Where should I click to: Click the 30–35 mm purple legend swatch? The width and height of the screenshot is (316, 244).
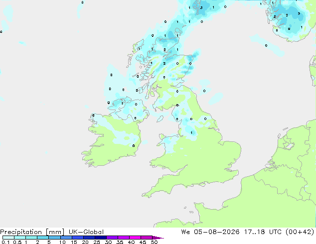112,238
